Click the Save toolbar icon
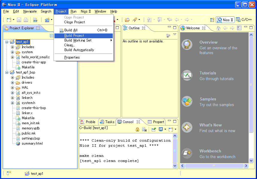The width and height of the screenshot is (257, 179). point(19,20)
